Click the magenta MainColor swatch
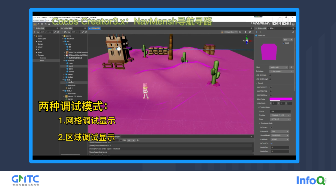The height and width of the screenshot is (189, 336). (281, 99)
